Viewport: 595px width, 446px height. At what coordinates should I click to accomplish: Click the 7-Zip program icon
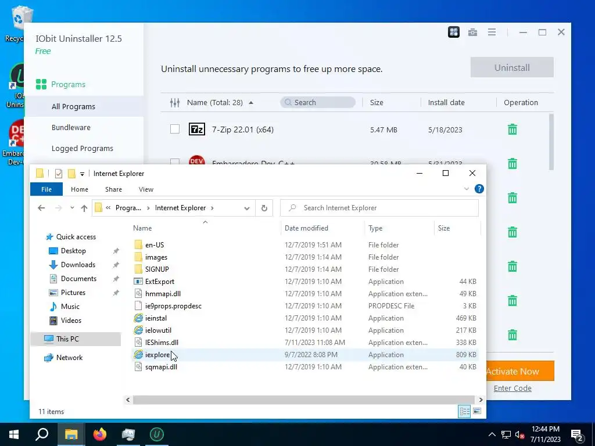pyautogui.click(x=197, y=130)
